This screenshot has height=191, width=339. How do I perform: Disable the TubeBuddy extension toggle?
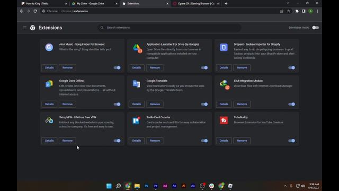(x=292, y=141)
